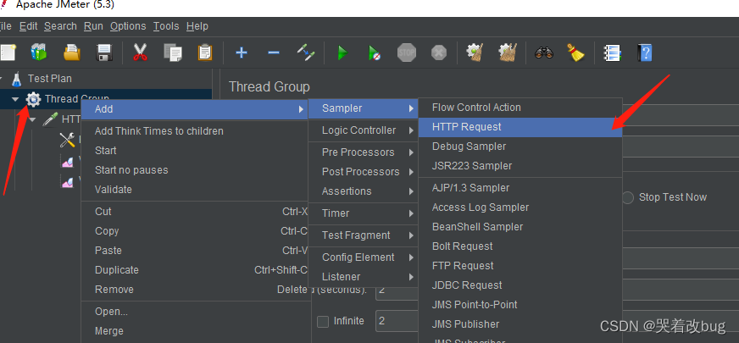Choose FTP Request entry

(x=520, y=266)
